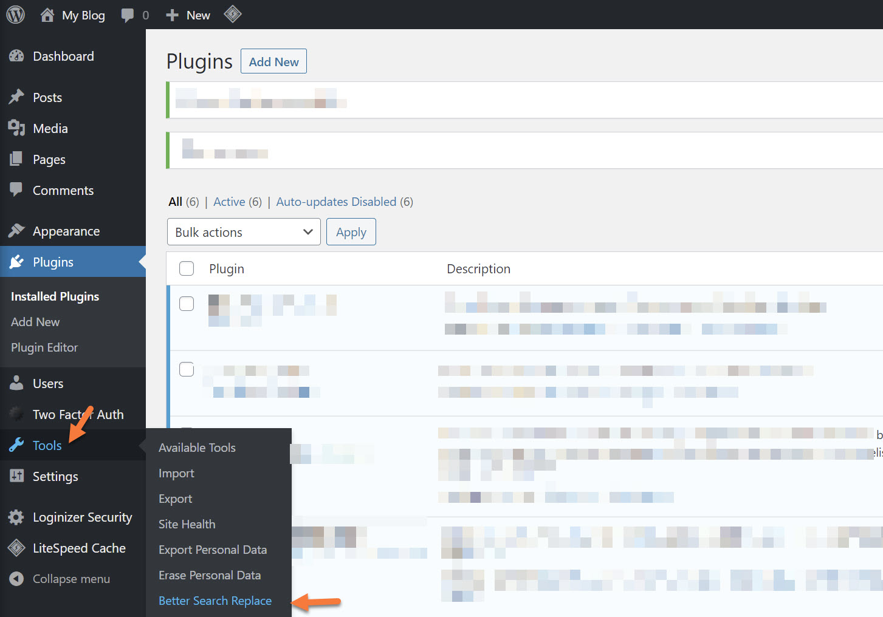Image resolution: width=883 pixels, height=617 pixels.
Task: Open Dashboard via its gauge icon
Action: [x=16, y=56]
